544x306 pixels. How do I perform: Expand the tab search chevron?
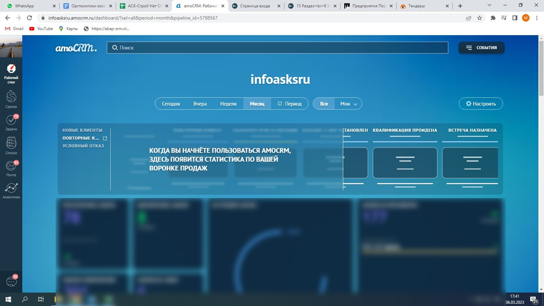[x=489, y=5]
